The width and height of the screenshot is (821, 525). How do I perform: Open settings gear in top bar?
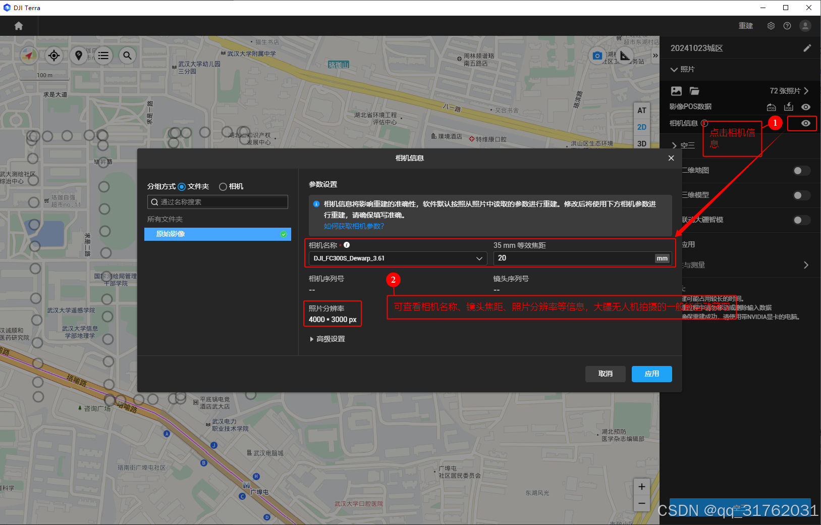coord(771,26)
